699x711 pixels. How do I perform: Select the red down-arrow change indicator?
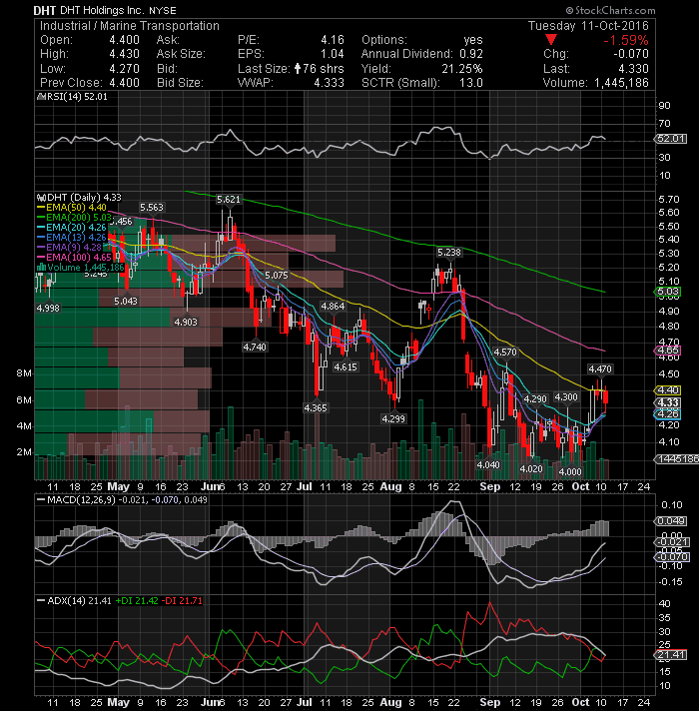551,40
